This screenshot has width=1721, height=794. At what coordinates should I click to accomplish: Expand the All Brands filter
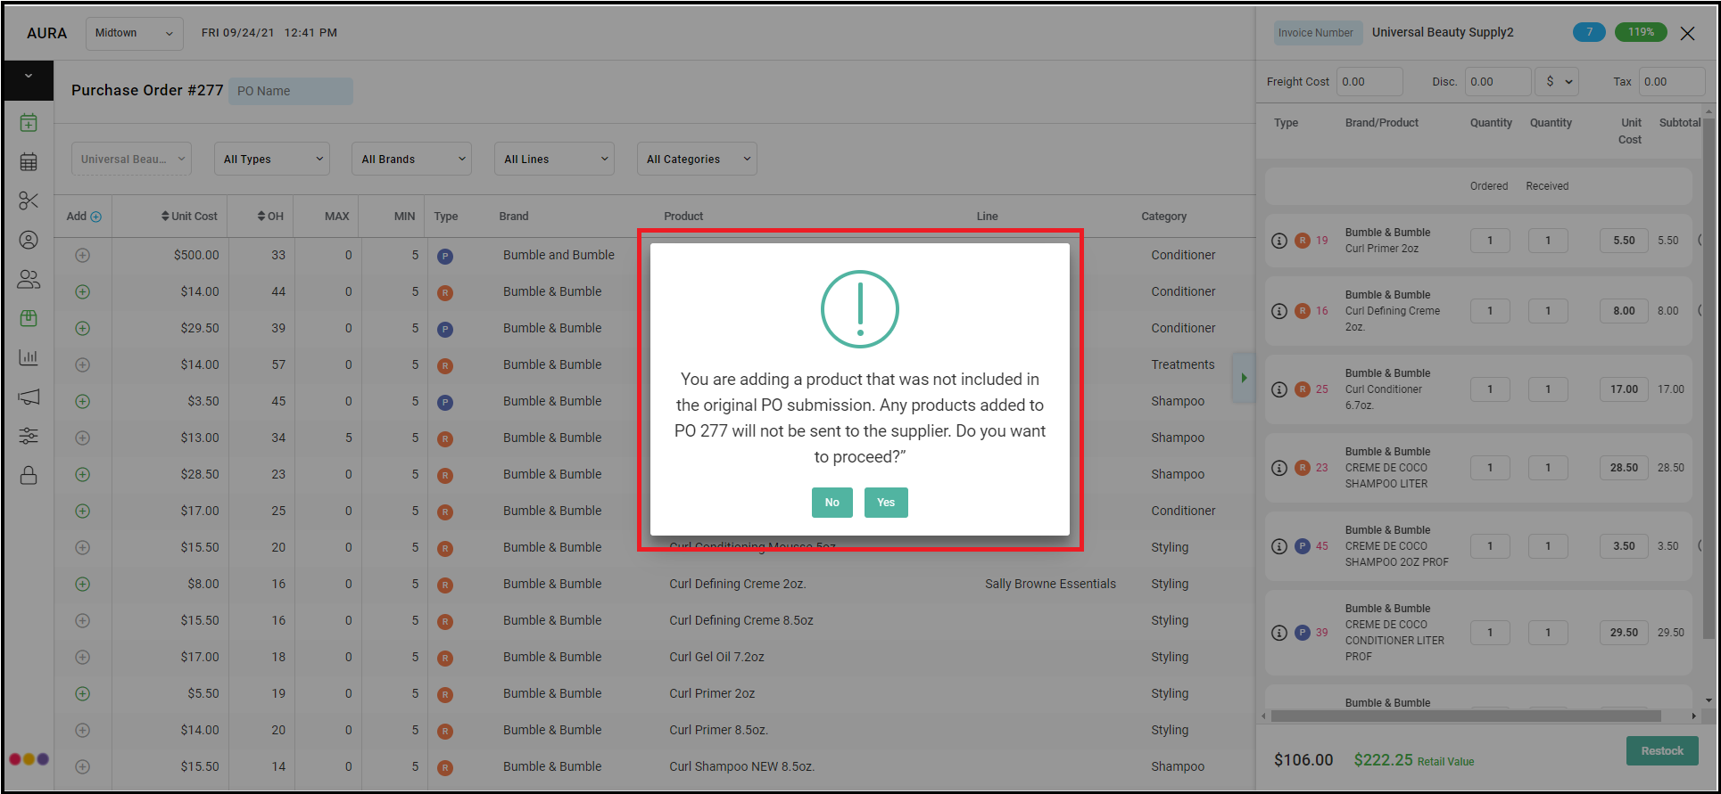click(411, 159)
